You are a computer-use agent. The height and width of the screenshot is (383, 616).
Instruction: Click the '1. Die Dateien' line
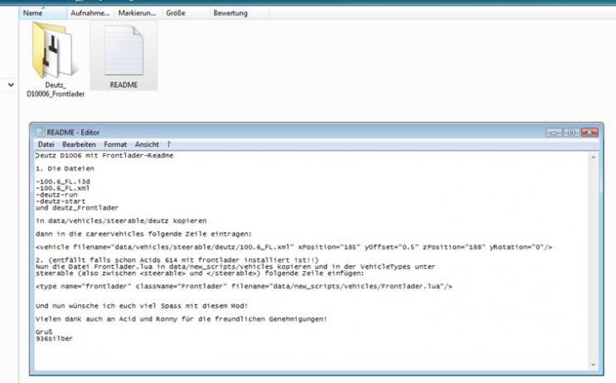coord(65,169)
